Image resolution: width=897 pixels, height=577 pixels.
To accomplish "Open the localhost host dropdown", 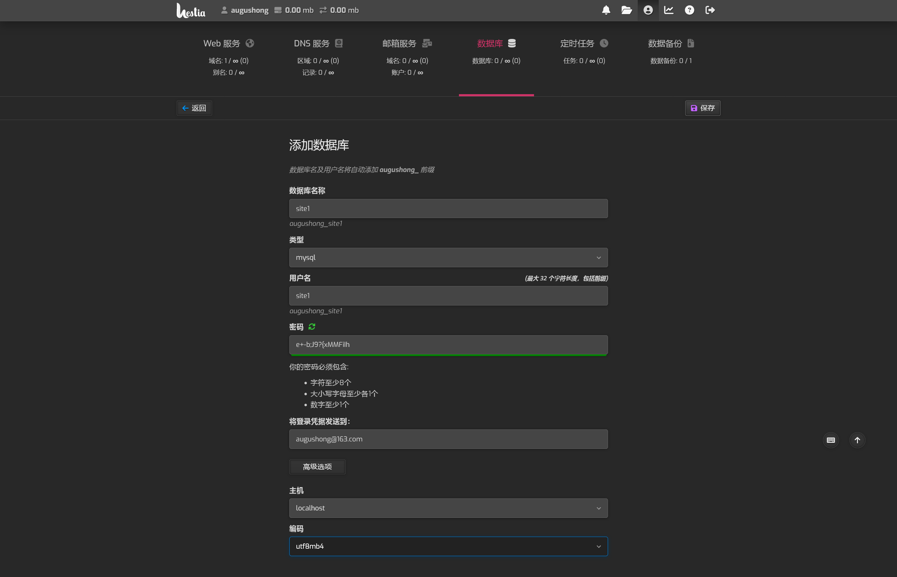I will pos(448,508).
